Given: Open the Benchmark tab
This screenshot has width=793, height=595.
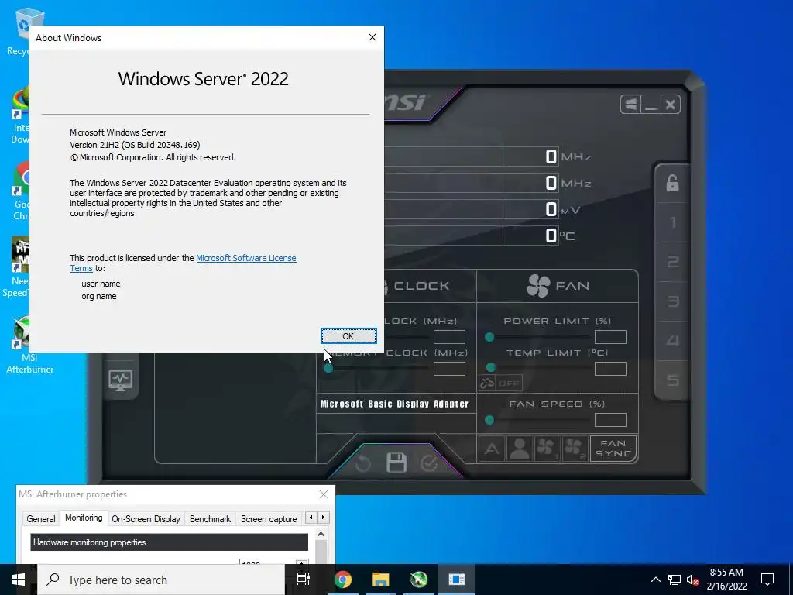Looking at the screenshot, I should pos(210,519).
